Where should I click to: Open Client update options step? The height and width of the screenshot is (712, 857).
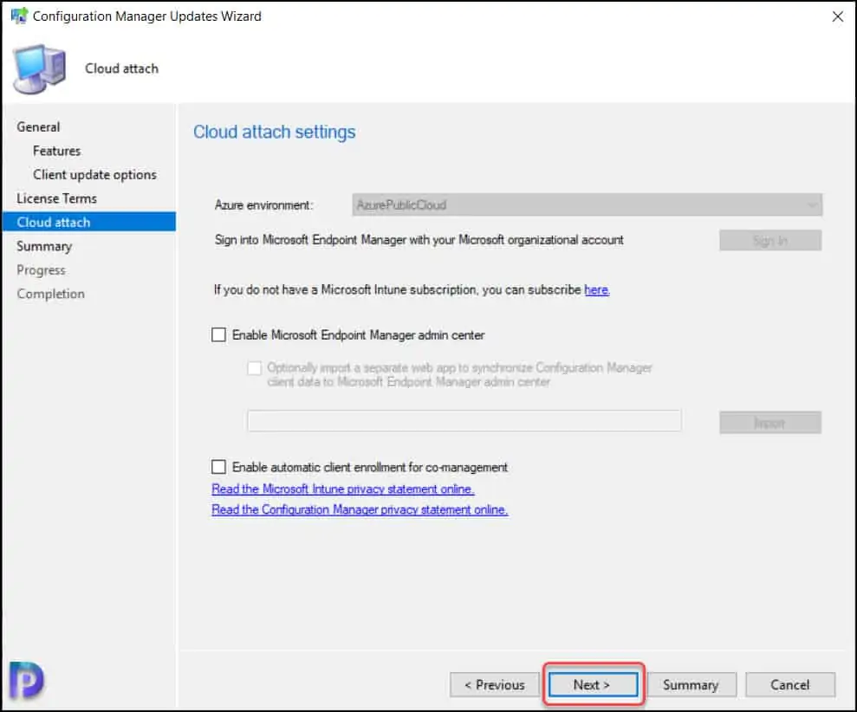(94, 175)
